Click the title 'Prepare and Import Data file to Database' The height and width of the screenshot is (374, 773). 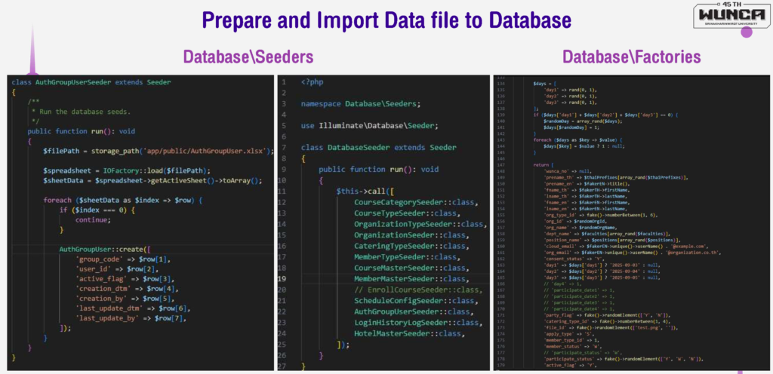point(386,21)
